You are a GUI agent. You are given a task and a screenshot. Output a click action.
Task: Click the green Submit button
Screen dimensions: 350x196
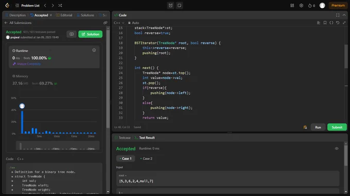(337, 127)
